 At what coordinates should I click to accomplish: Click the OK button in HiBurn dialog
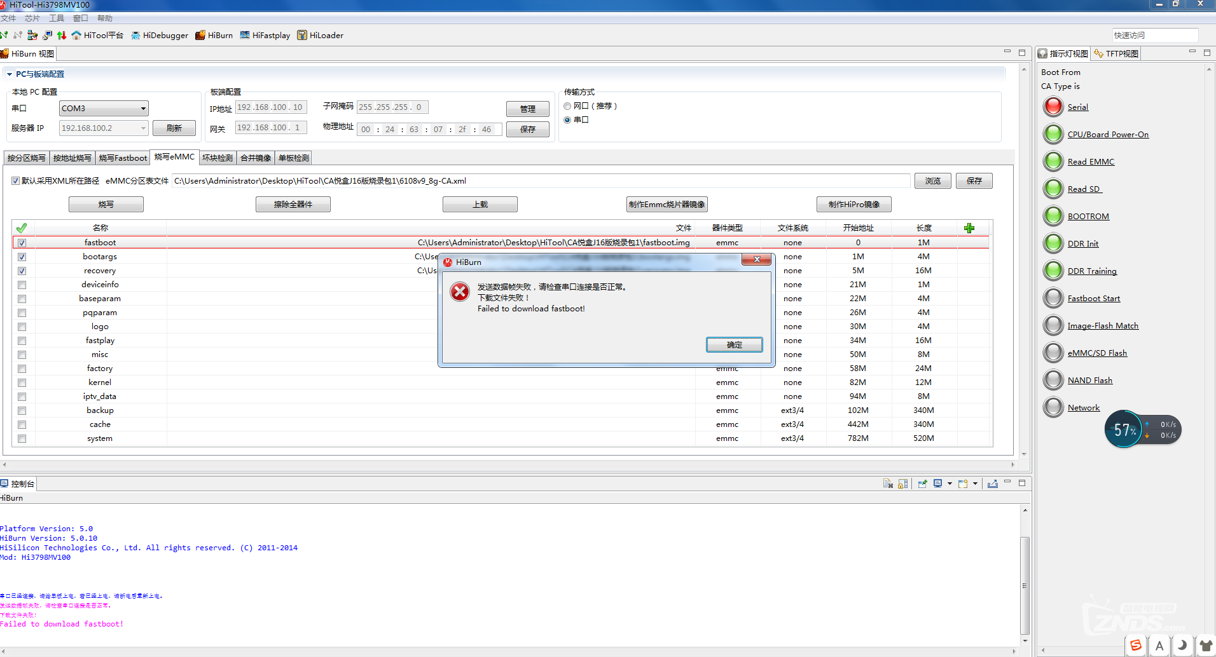coord(734,344)
